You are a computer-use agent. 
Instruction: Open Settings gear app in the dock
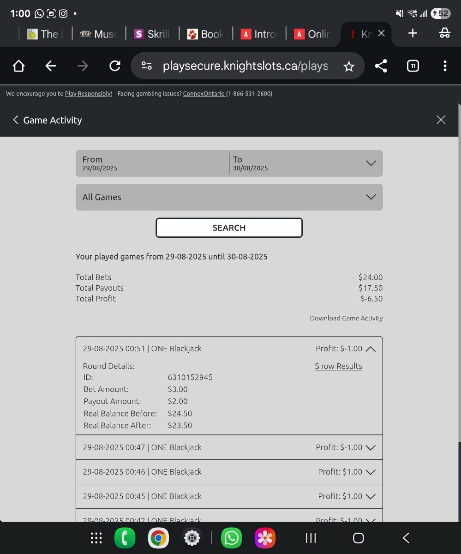[192, 538]
